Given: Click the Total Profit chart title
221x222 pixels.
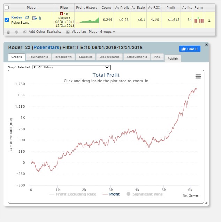Looking at the screenshot, I should point(106,75).
